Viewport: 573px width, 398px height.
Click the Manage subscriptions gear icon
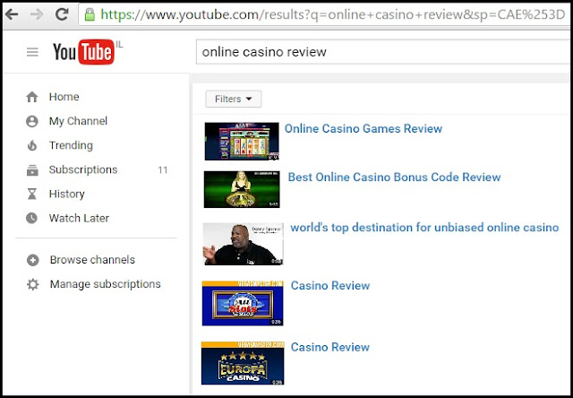(32, 284)
